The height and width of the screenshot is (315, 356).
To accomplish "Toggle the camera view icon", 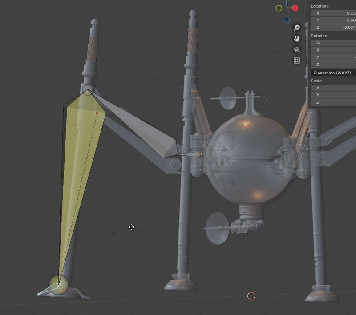I will click(297, 49).
